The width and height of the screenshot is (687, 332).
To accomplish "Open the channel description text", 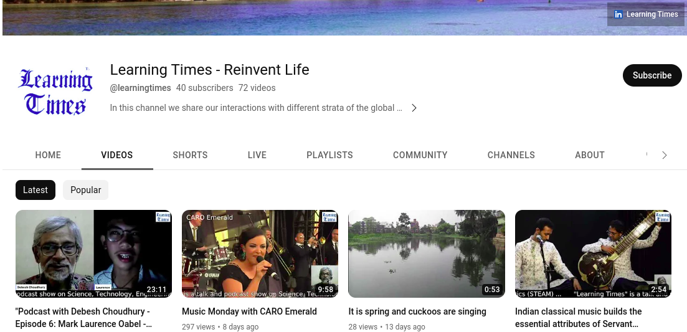I will [256, 108].
